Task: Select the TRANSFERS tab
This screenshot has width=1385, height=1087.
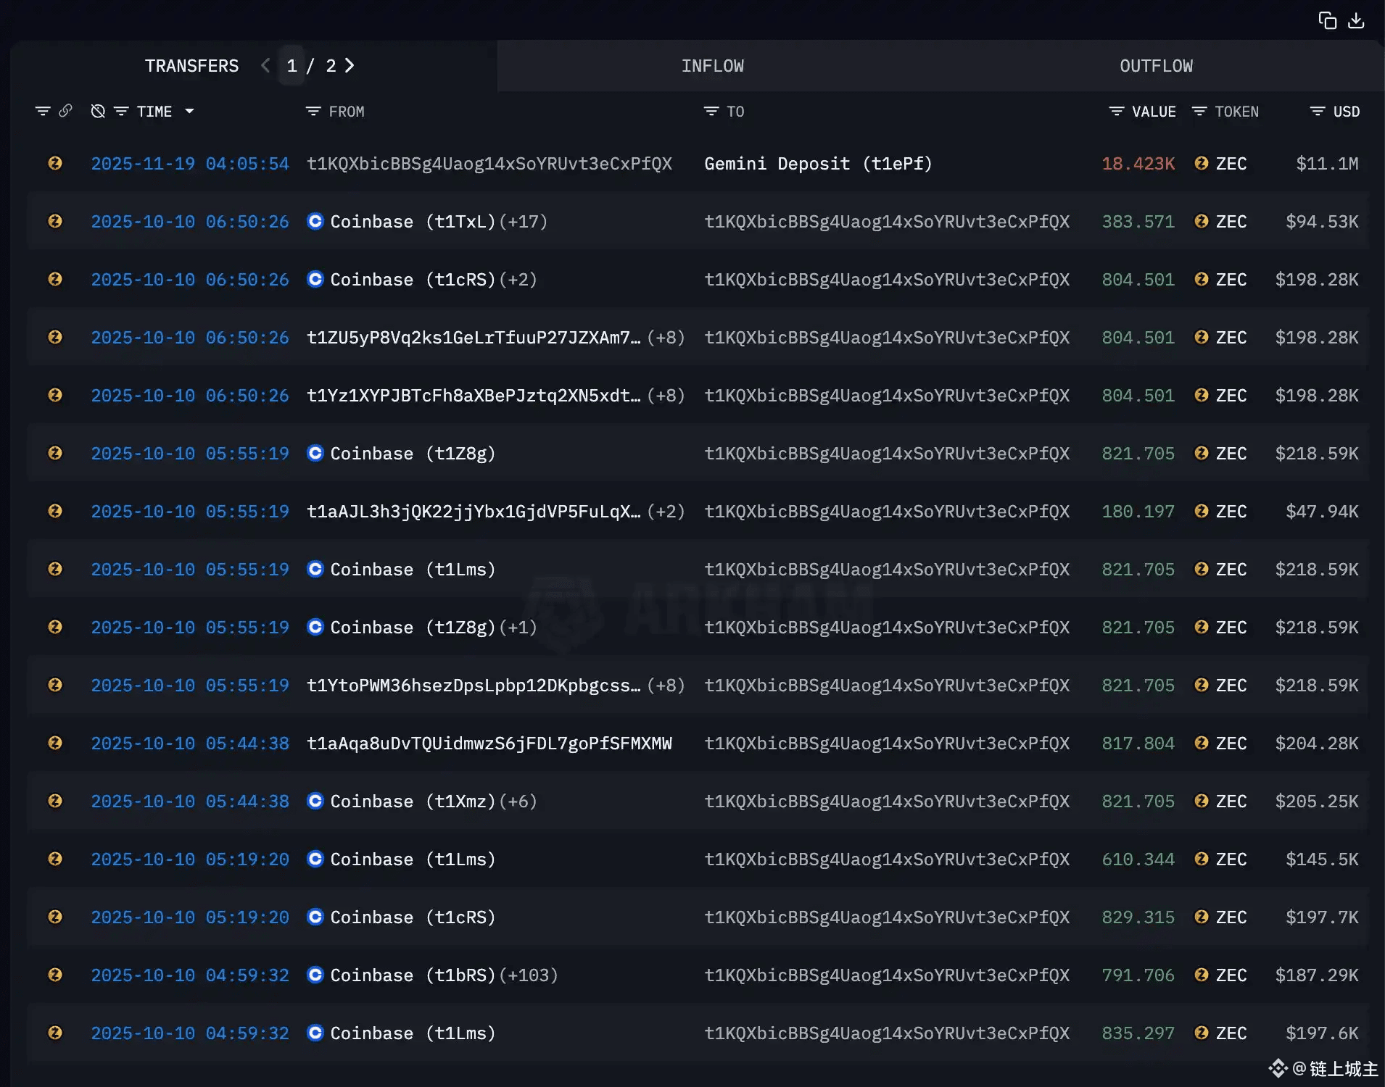Action: click(x=191, y=66)
